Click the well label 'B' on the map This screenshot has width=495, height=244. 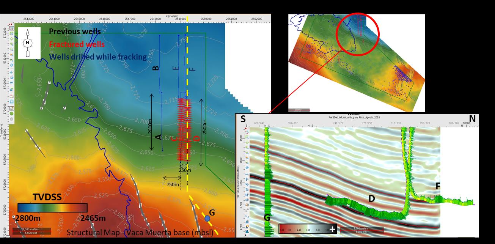point(155,68)
